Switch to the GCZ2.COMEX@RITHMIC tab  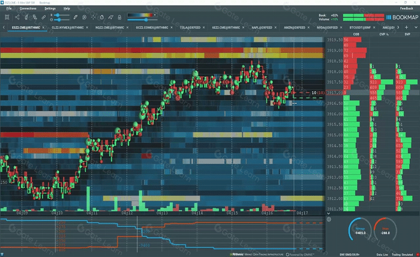coord(152,28)
